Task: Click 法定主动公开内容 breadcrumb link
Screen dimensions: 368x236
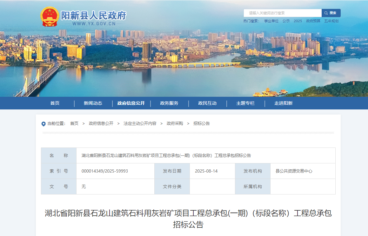Action: [x=140, y=123]
